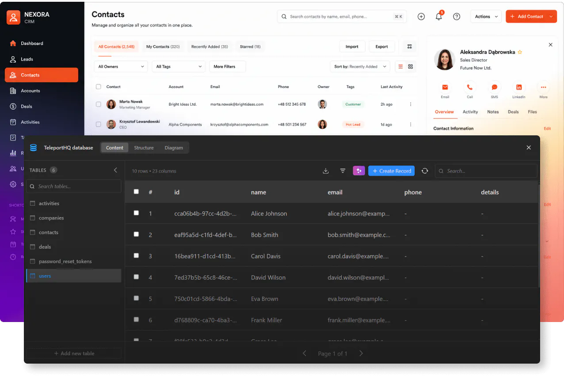Image resolution: width=564 pixels, height=376 pixels.
Task: Click the LinkedIn icon in contact panel
Action: coord(519,87)
